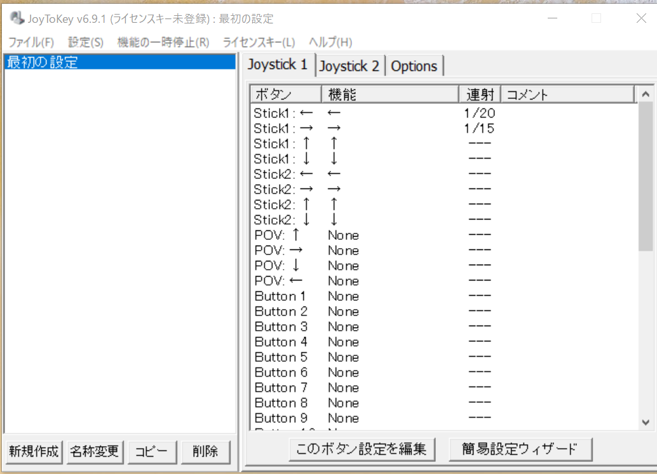The width and height of the screenshot is (657, 474).
Task: Select the Stick2: → row
Action: coord(444,189)
